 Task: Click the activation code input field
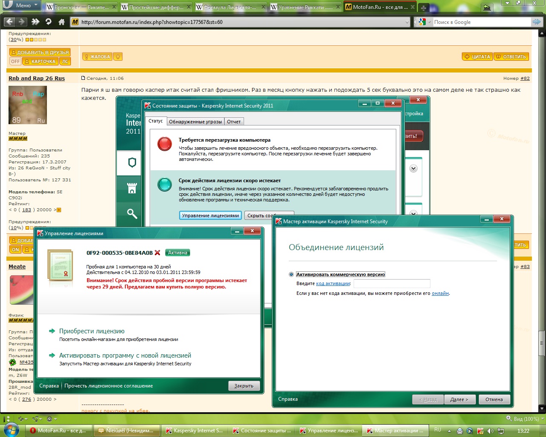(392, 284)
